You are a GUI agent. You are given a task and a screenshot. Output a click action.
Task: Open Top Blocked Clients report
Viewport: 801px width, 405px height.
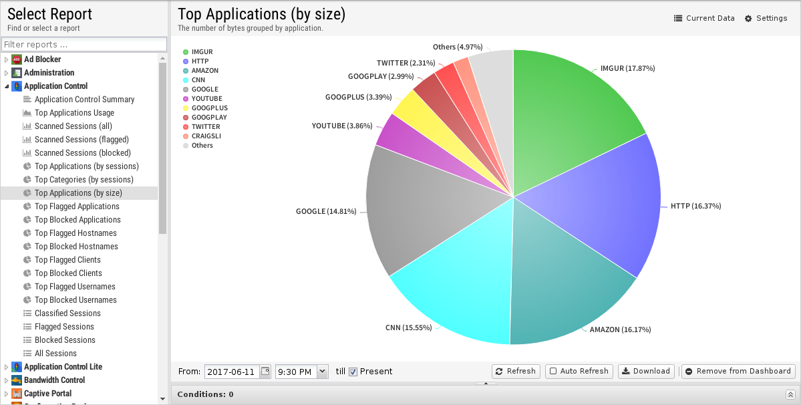(68, 273)
